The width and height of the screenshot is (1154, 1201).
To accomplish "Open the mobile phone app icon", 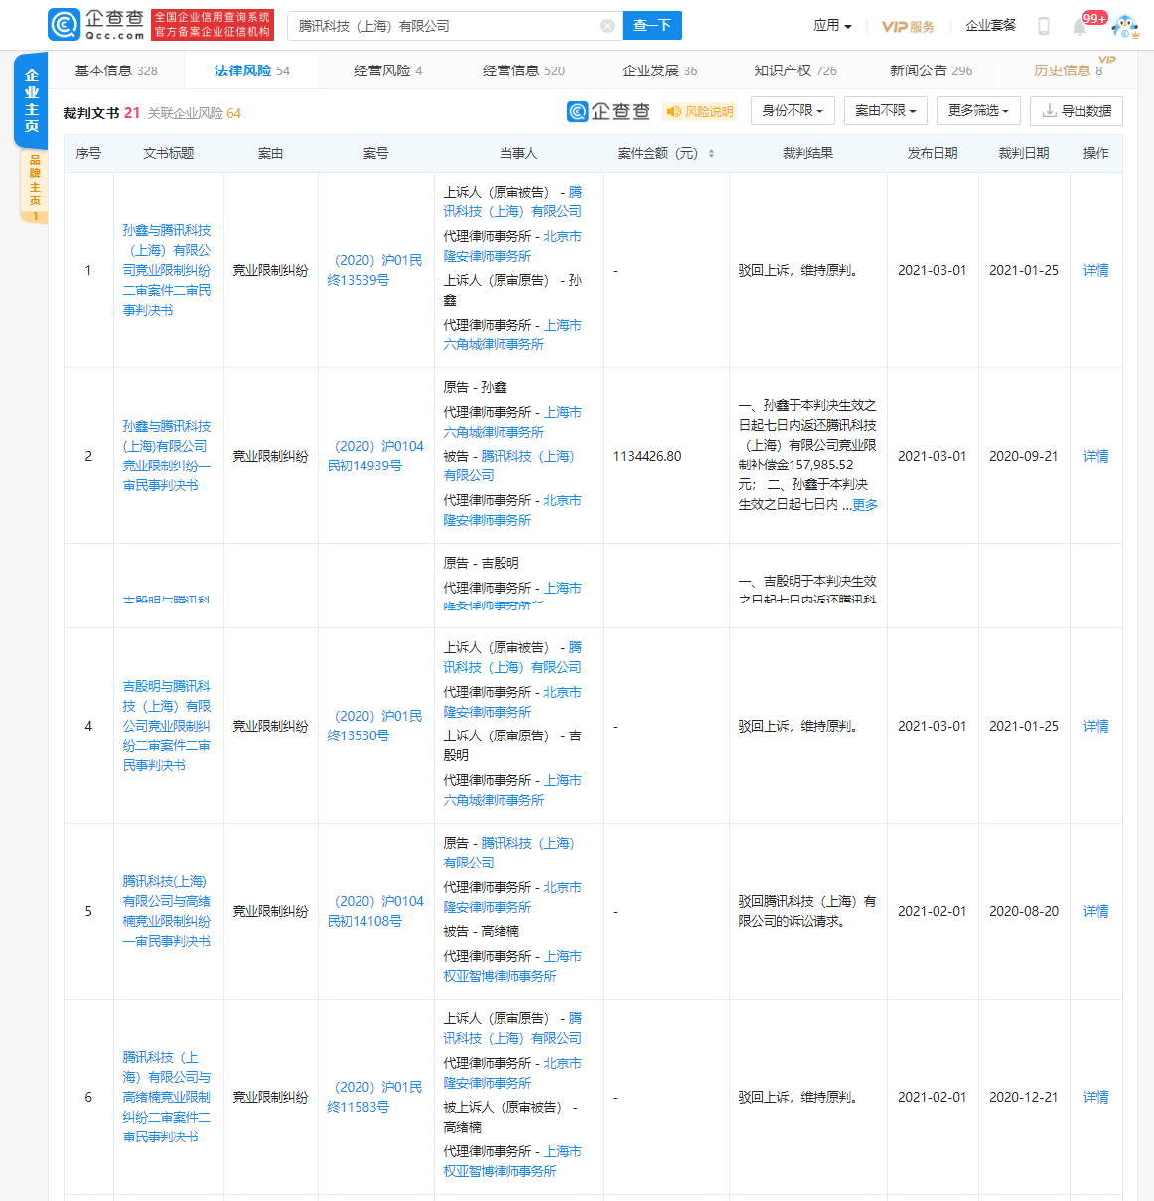I will pyautogui.click(x=1044, y=26).
